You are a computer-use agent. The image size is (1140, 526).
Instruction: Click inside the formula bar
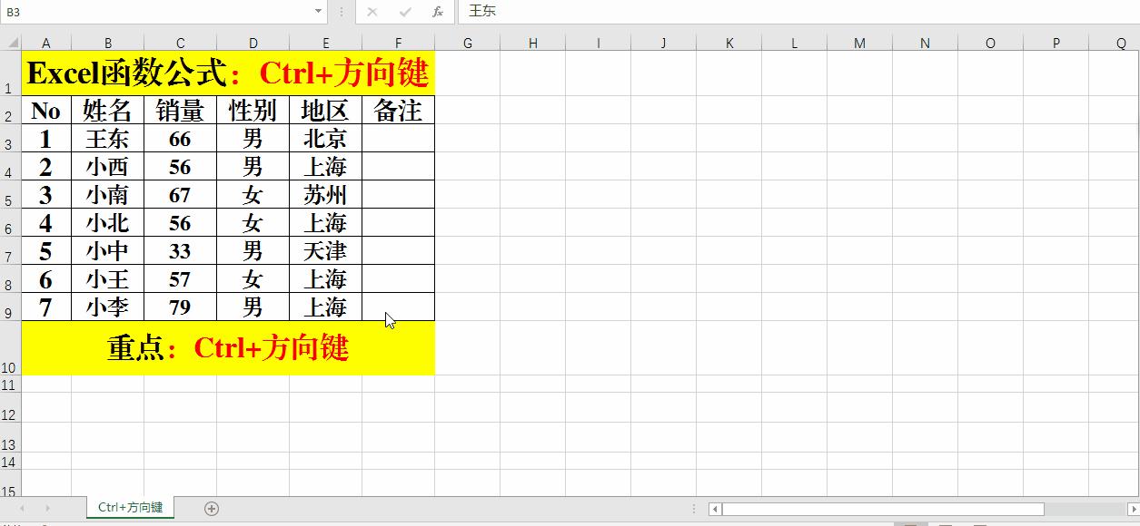(636, 12)
